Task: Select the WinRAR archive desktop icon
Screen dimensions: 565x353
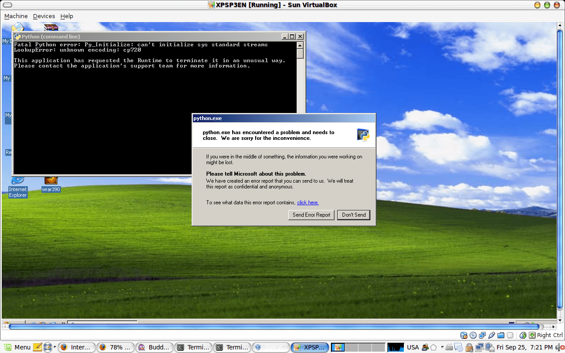Action: (x=51, y=27)
